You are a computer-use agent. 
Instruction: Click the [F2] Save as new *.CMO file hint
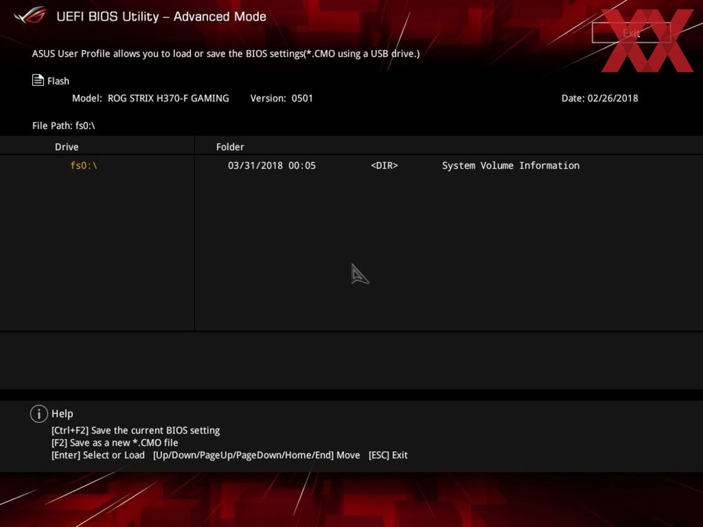tap(115, 443)
